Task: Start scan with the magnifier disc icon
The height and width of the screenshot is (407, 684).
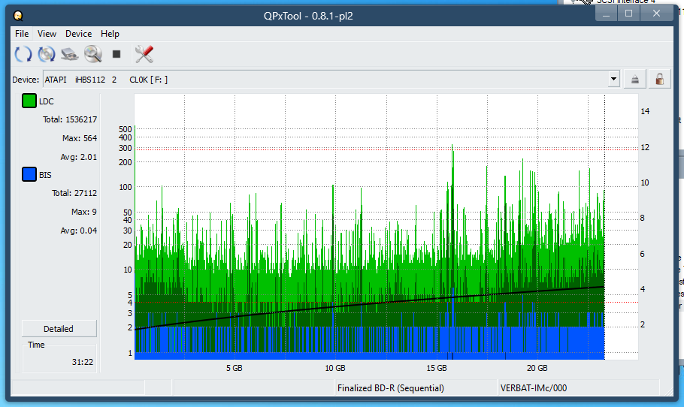Action: [93, 54]
